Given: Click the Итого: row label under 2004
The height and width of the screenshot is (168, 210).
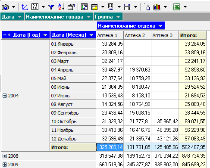Looking at the screenshot, I should (73, 147).
